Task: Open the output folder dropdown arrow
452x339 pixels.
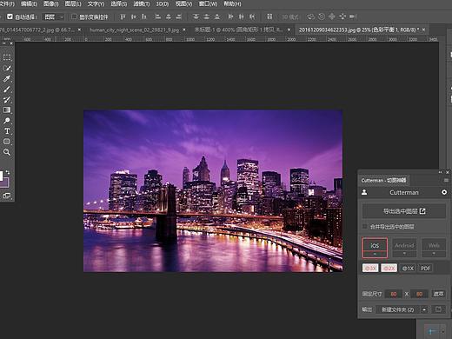Action: click(x=424, y=309)
